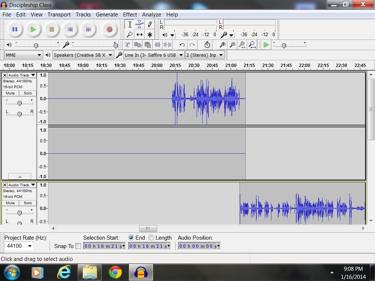
Task: Open the Transport menu
Action: tap(59, 15)
